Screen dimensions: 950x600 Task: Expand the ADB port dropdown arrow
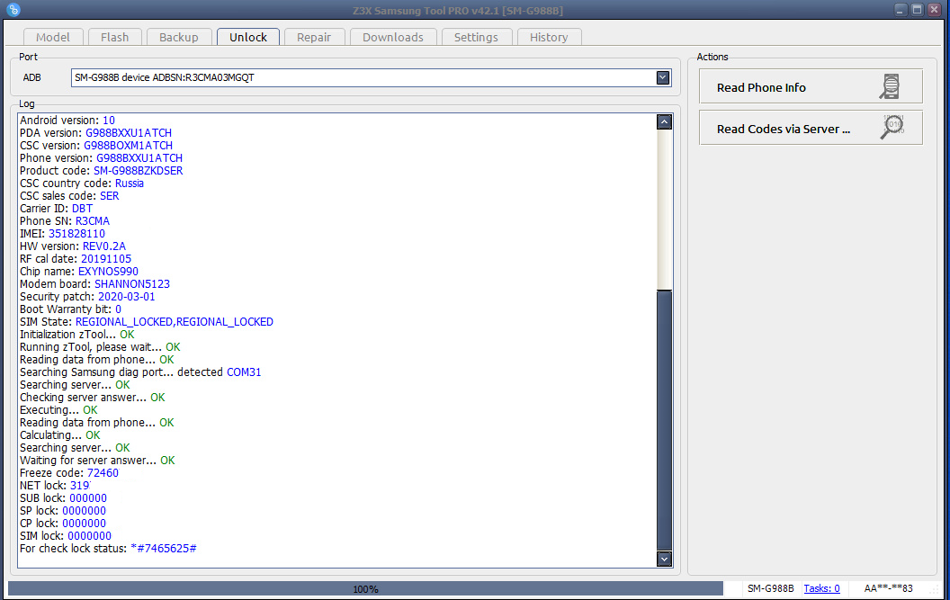coord(663,77)
